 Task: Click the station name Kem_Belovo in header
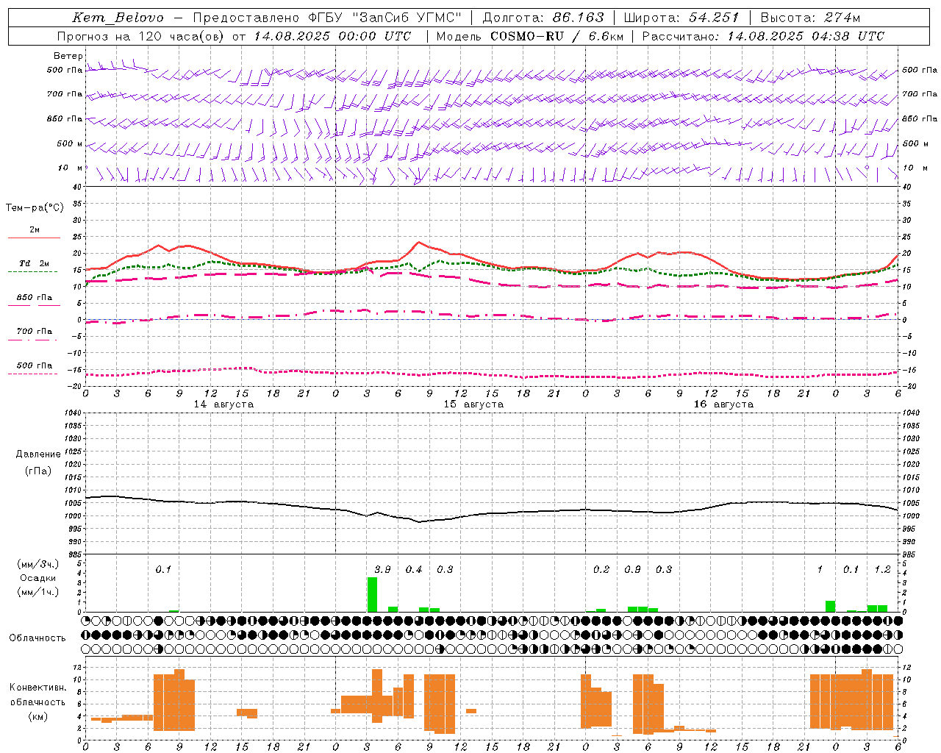(118, 18)
